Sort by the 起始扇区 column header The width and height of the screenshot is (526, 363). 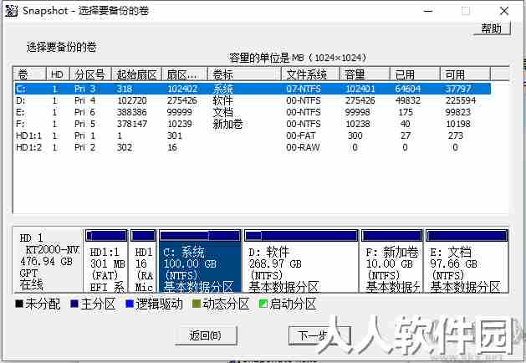(136, 74)
